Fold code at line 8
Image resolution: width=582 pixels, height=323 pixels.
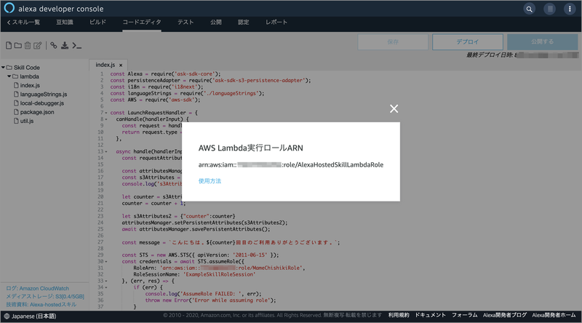tap(106, 119)
